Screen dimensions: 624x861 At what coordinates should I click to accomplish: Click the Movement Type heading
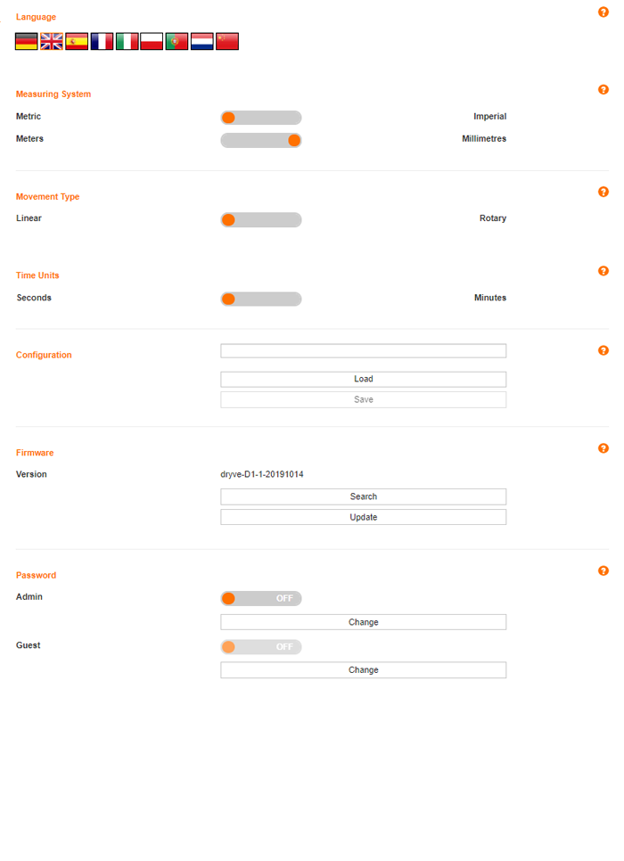click(x=48, y=197)
